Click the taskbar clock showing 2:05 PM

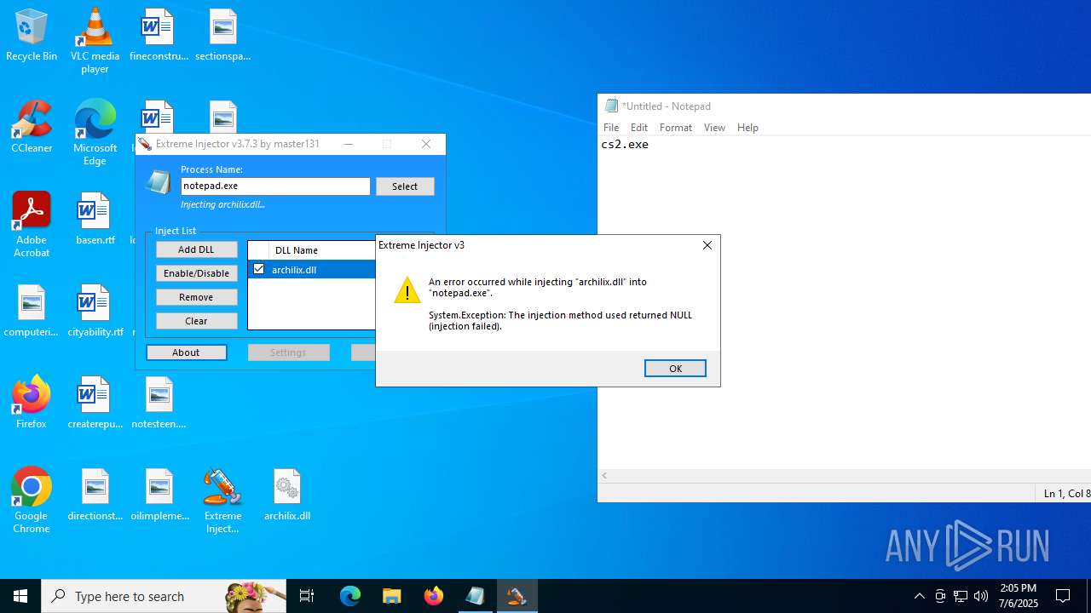(x=1019, y=596)
